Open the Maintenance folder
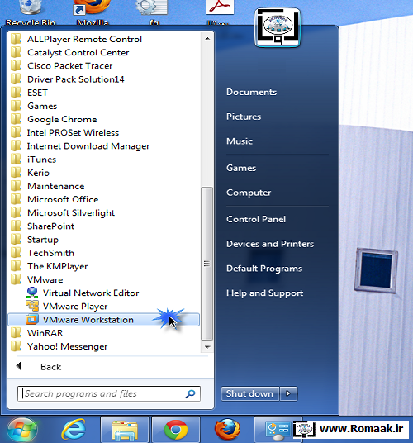Image resolution: width=413 pixels, height=443 pixels. click(x=55, y=186)
